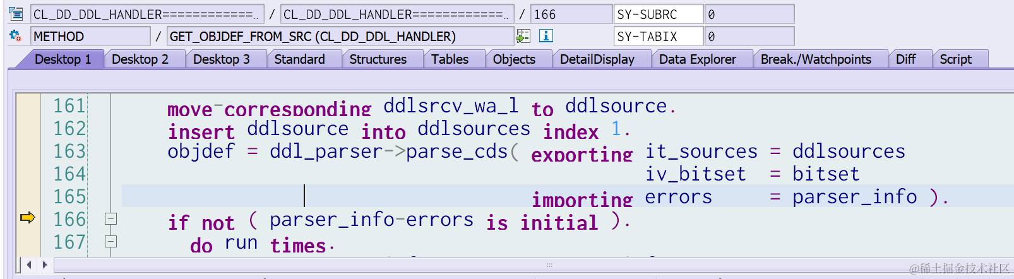Open the Tables tab
Screen dimensions: 1014x279
coord(450,59)
